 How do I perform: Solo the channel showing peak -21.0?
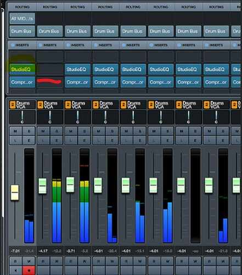point(223,131)
